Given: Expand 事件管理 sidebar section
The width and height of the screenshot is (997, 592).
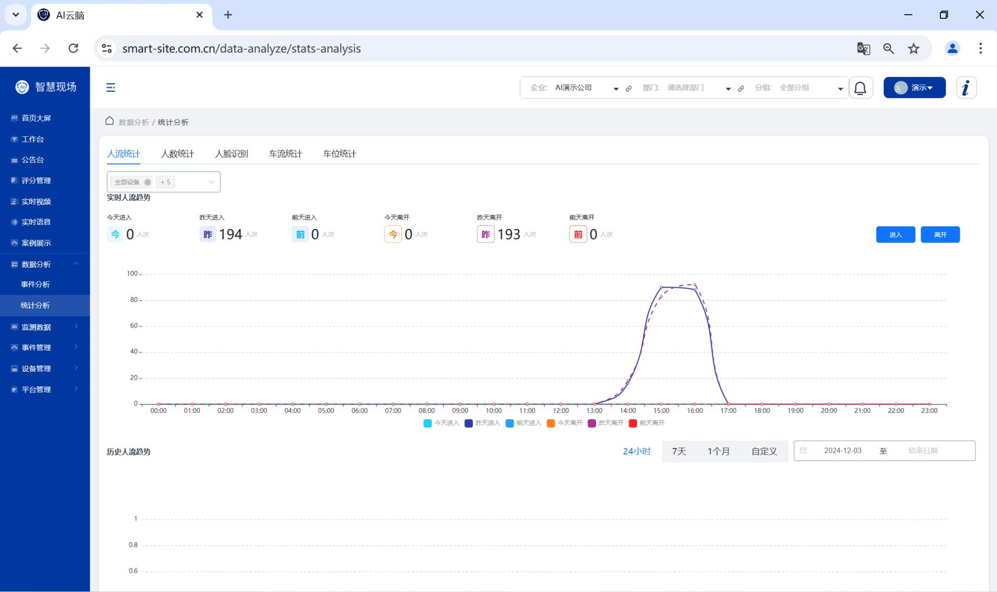Looking at the screenshot, I should click(x=45, y=347).
